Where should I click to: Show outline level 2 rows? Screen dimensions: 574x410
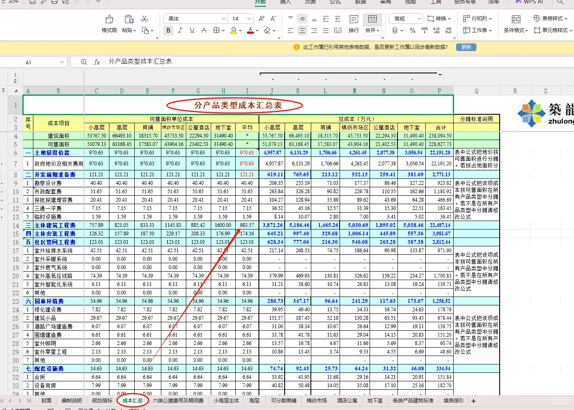[3, 90]
